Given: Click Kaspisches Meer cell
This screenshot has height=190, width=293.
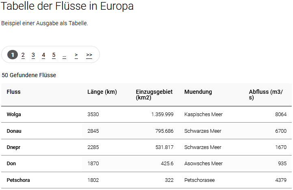Looking at the screenshot, I should pos(203,114).
